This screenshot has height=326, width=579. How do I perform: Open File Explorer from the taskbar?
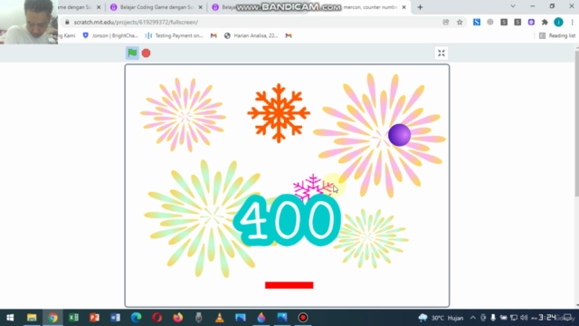32,318
